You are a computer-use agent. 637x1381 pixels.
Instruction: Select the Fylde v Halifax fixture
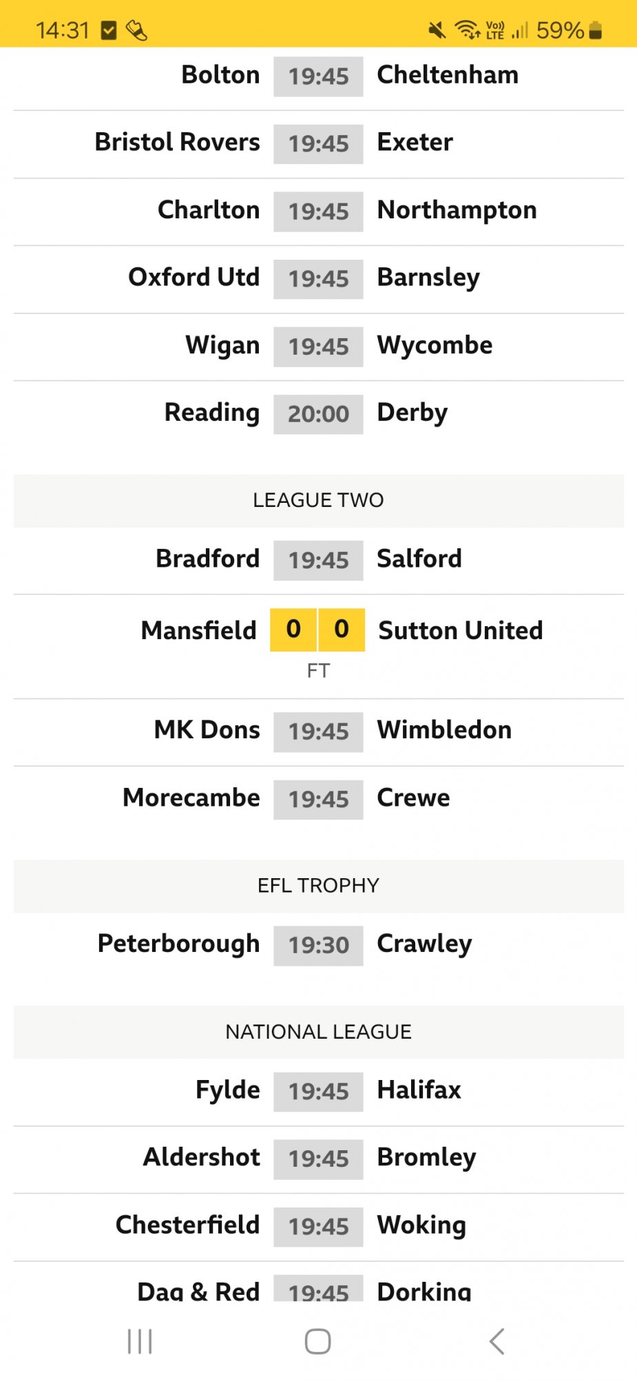coord(318,1091)
